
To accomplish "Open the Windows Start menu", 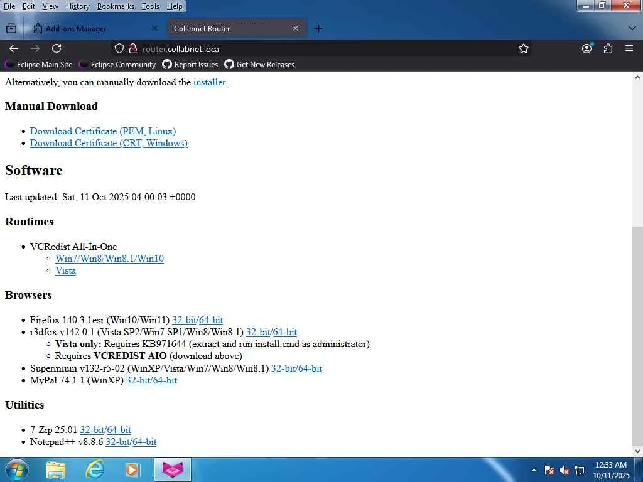I will point(16,469).
